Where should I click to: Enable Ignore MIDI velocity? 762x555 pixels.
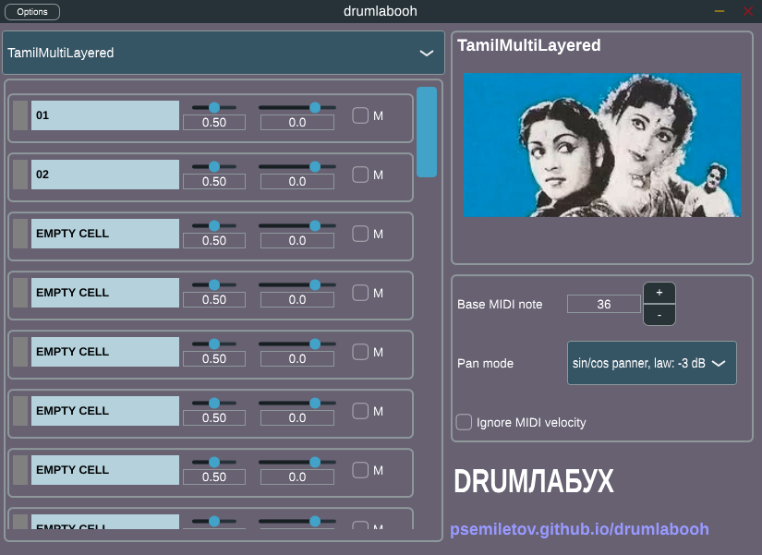pyautogui.click(x=464, y=422)
